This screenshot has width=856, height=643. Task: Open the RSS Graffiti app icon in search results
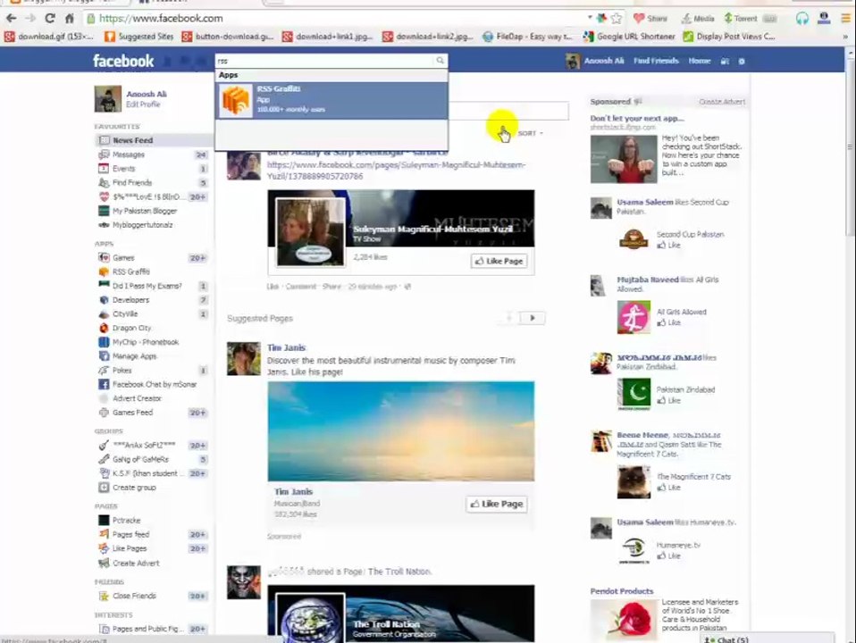236,100
